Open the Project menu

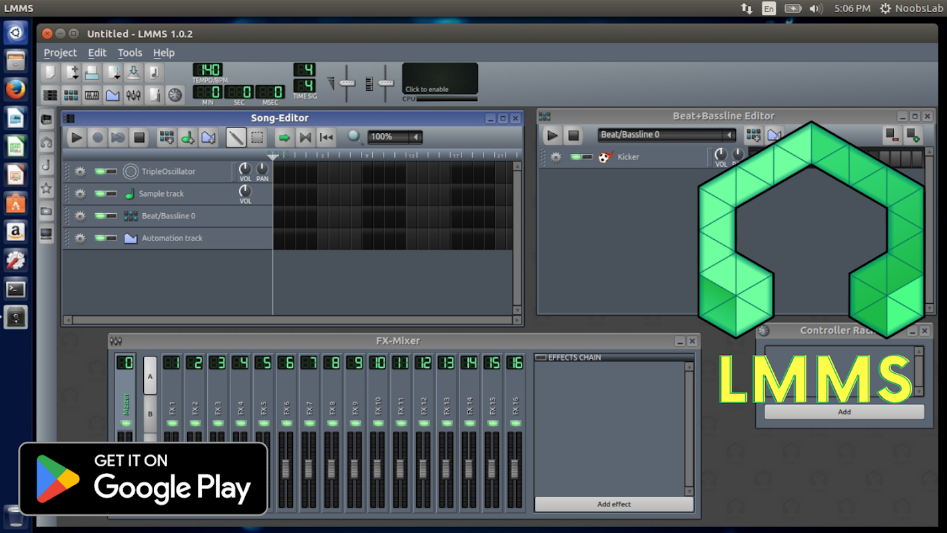pyautogui.click(x=61, y=53)
